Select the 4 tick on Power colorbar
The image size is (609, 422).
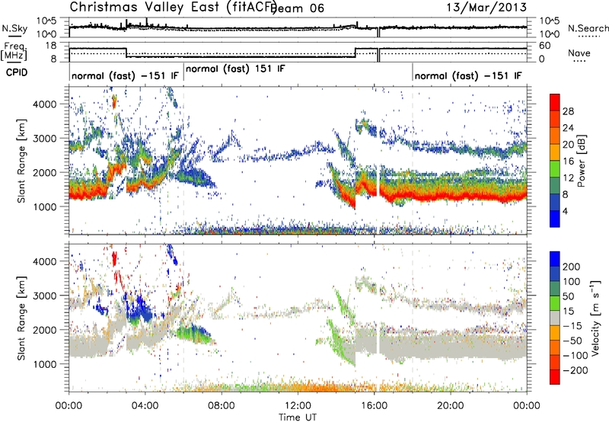(x=566, y=211)
